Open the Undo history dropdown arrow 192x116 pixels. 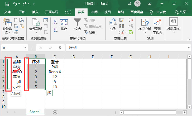tap(19, 4)
